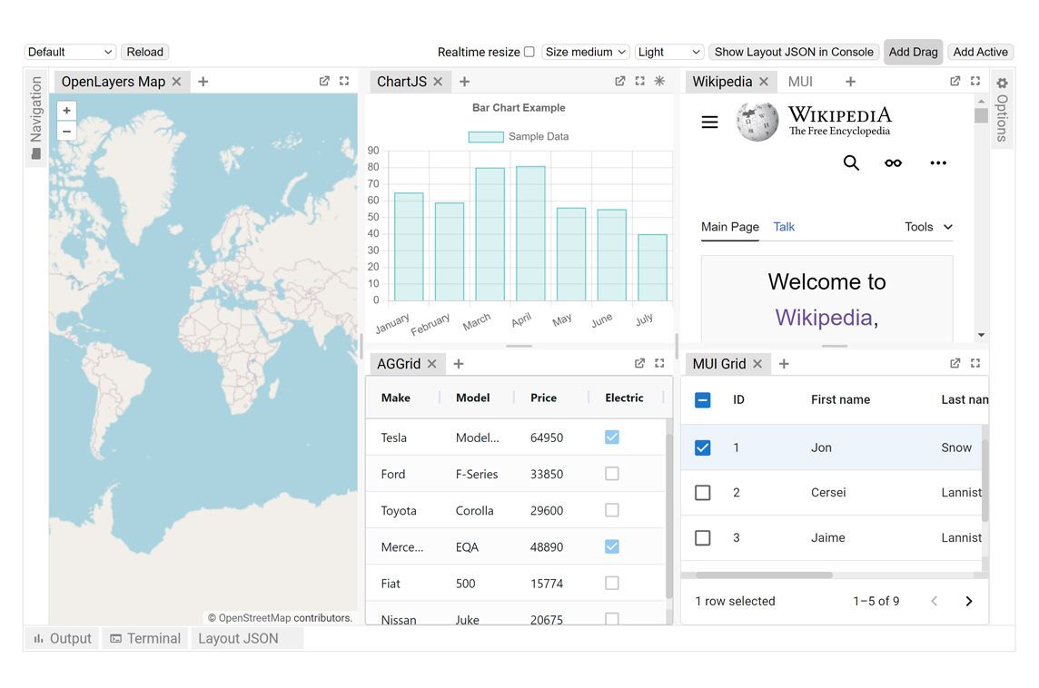Zoom out on the OpenLayers map
The image size is (1039, 688).
pos(66,131)
